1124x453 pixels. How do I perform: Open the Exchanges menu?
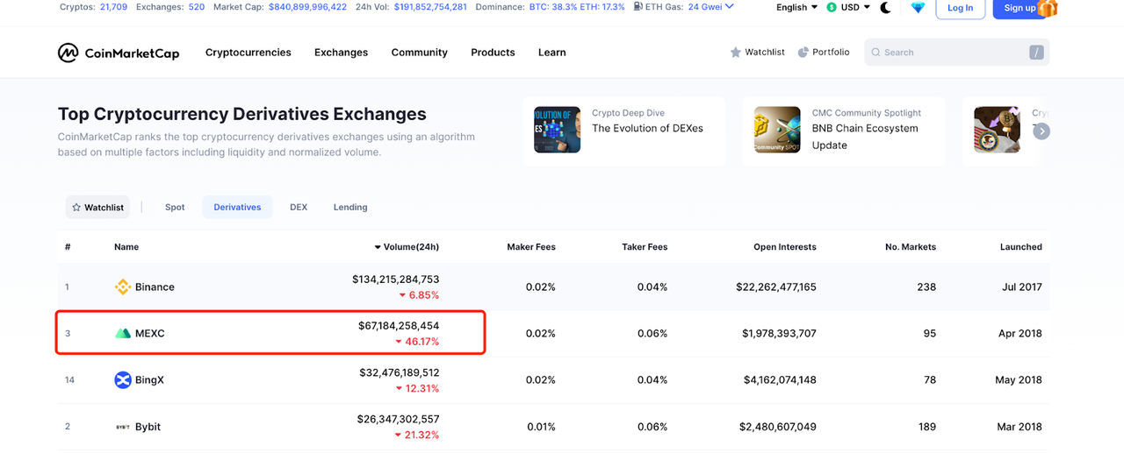tap(342, 53)
